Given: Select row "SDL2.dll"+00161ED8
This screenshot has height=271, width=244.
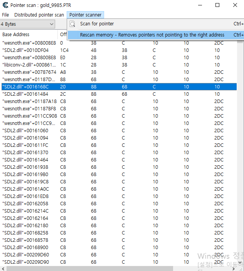Looking at the screenshot, I should (x=119, y=196).
